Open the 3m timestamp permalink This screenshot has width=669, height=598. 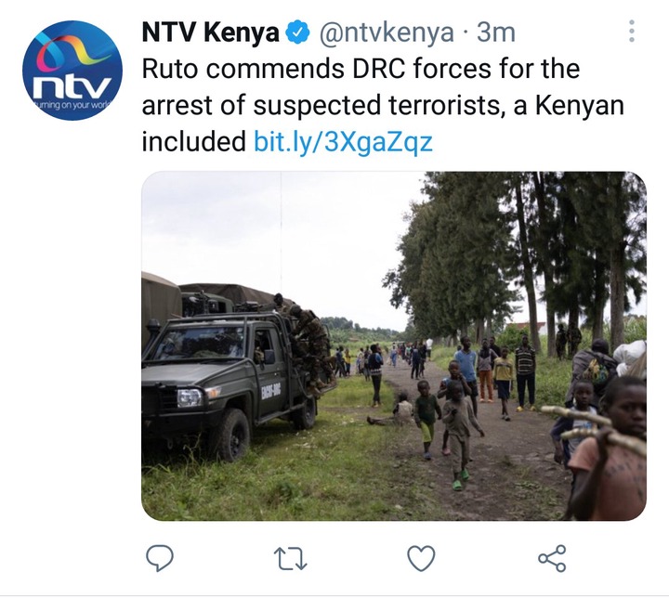pyautogui.click(x=496, y=32)
